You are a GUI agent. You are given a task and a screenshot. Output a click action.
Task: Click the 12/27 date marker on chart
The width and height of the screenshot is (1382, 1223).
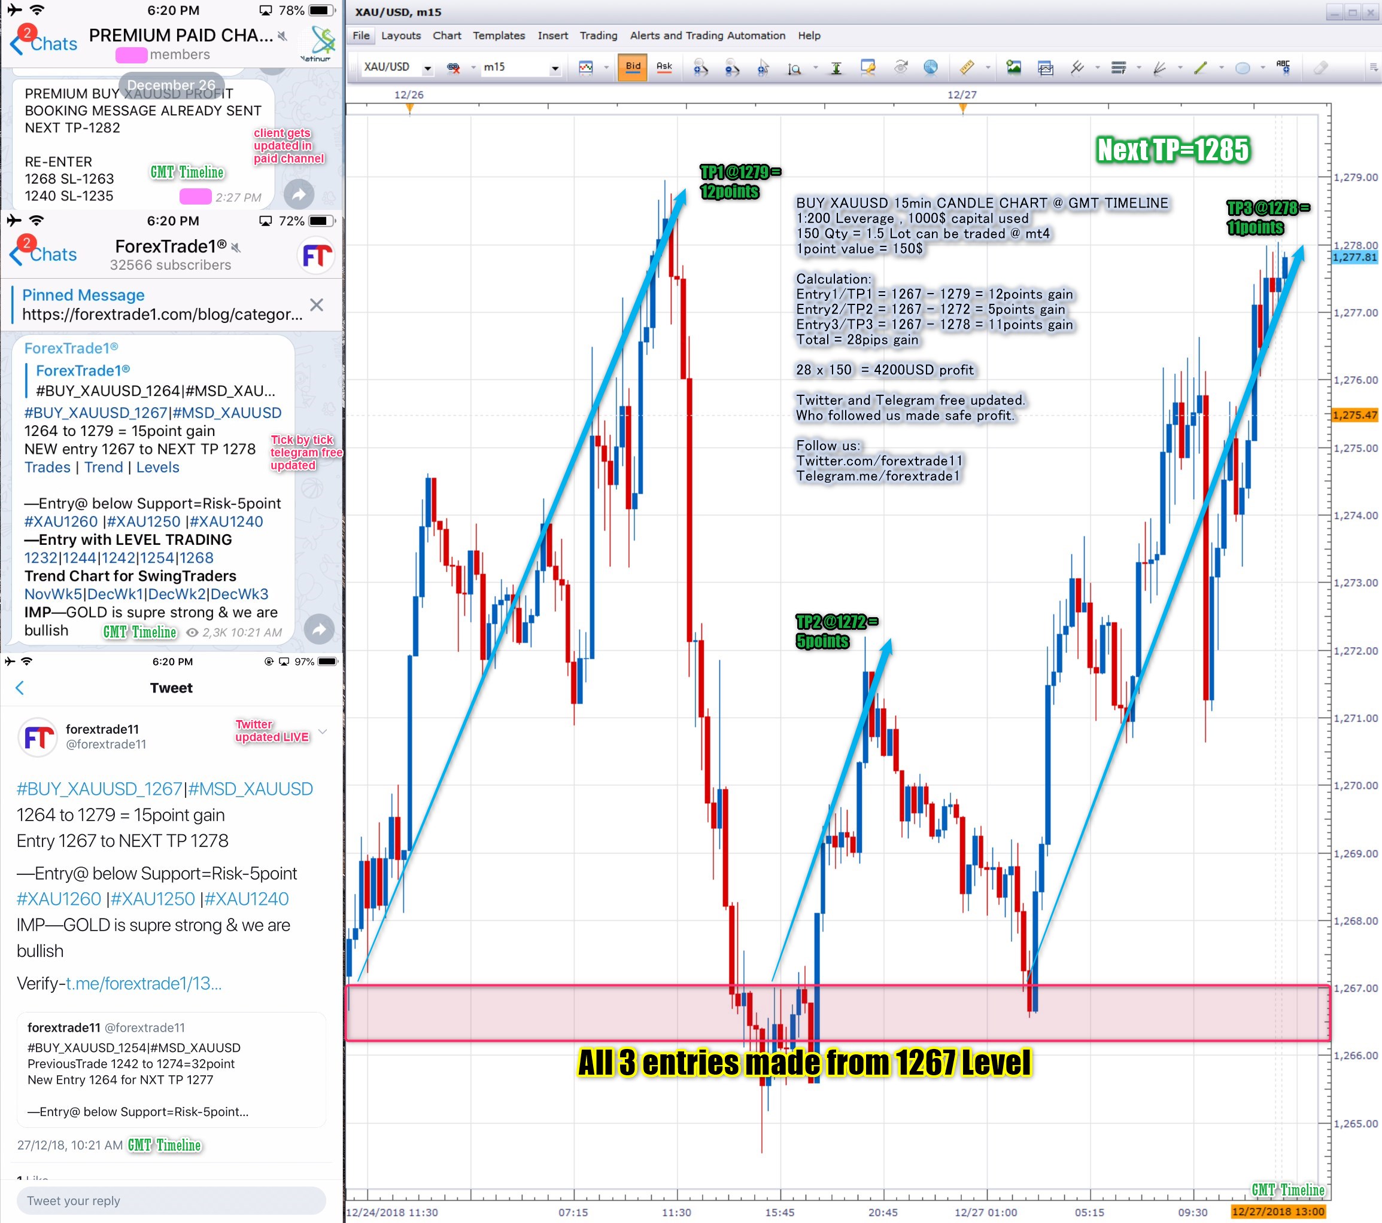[962, 94]
